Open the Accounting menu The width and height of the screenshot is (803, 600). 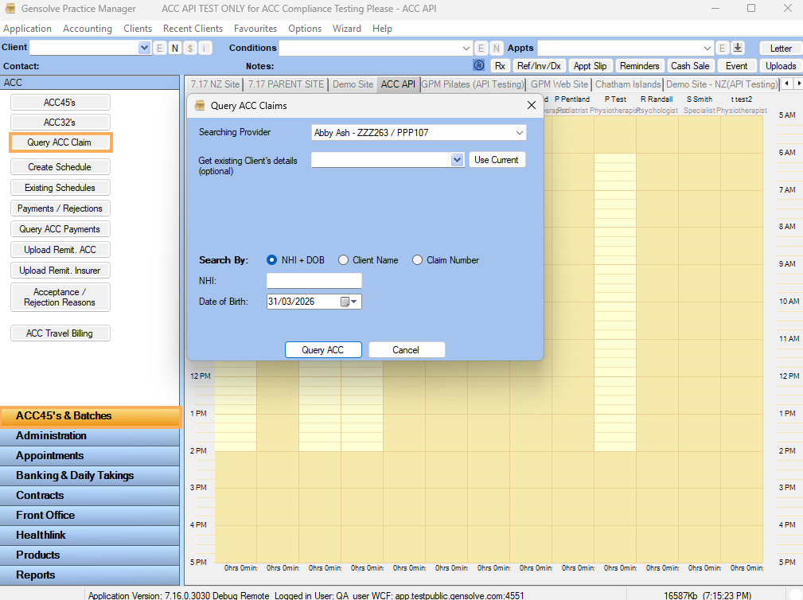click(88, 29)
